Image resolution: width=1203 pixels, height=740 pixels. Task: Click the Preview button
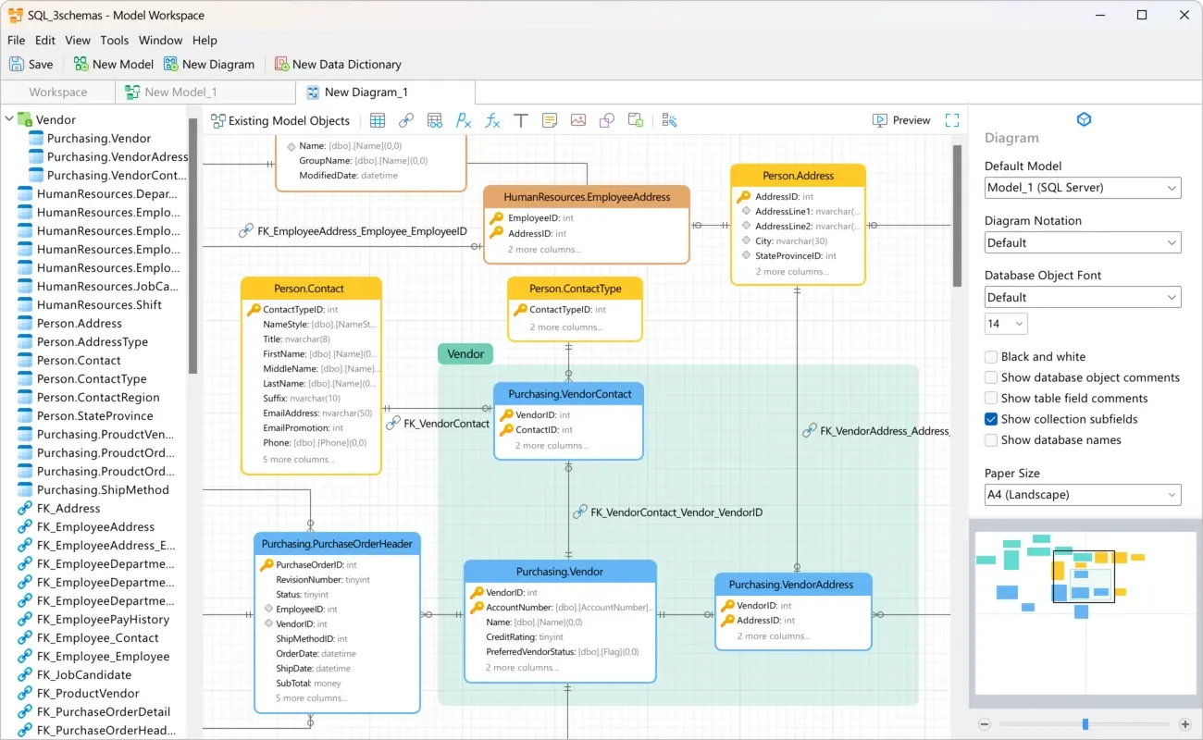(900, 120)
